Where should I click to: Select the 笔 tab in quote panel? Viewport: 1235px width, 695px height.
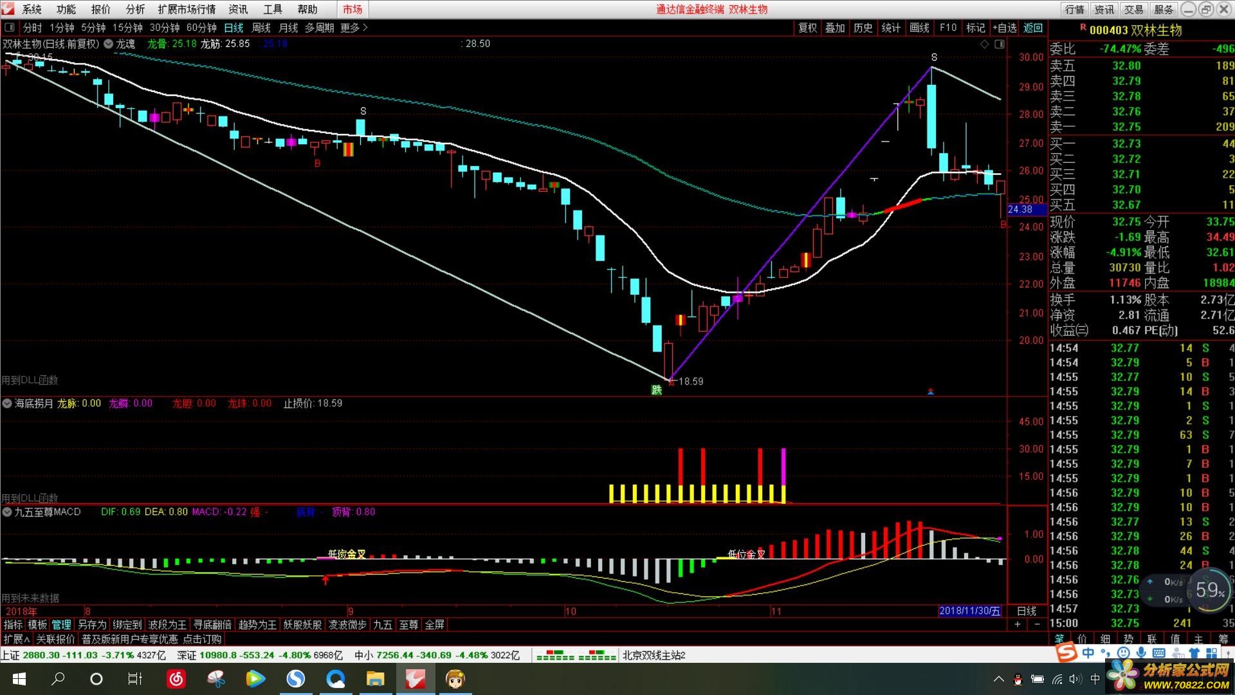(1059, 638)
